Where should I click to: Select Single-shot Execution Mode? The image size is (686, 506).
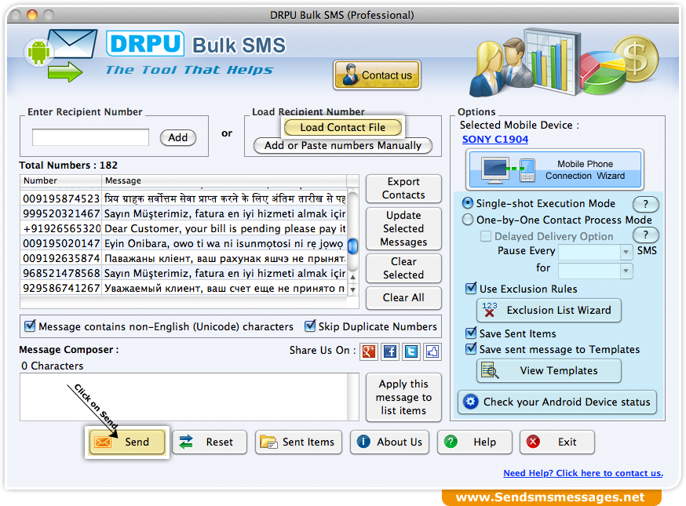tap(468, 203)
